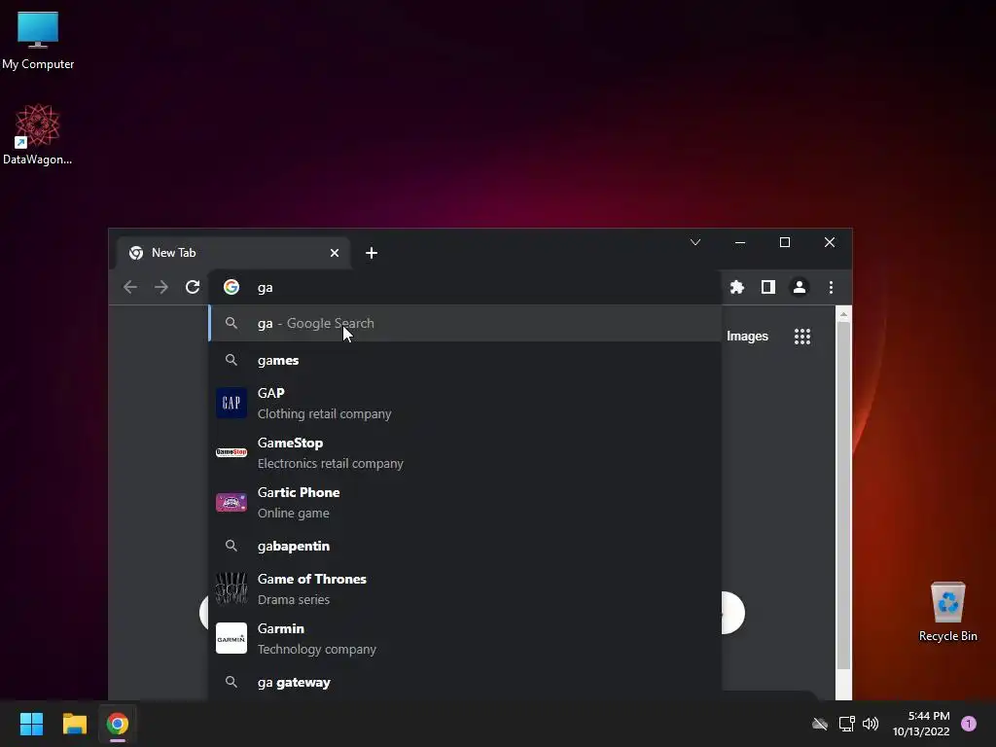The width and height of the screenshot is (996, 747).
Task: Click Chrome icon in the taskbar
Action: (x=118, y=724)
